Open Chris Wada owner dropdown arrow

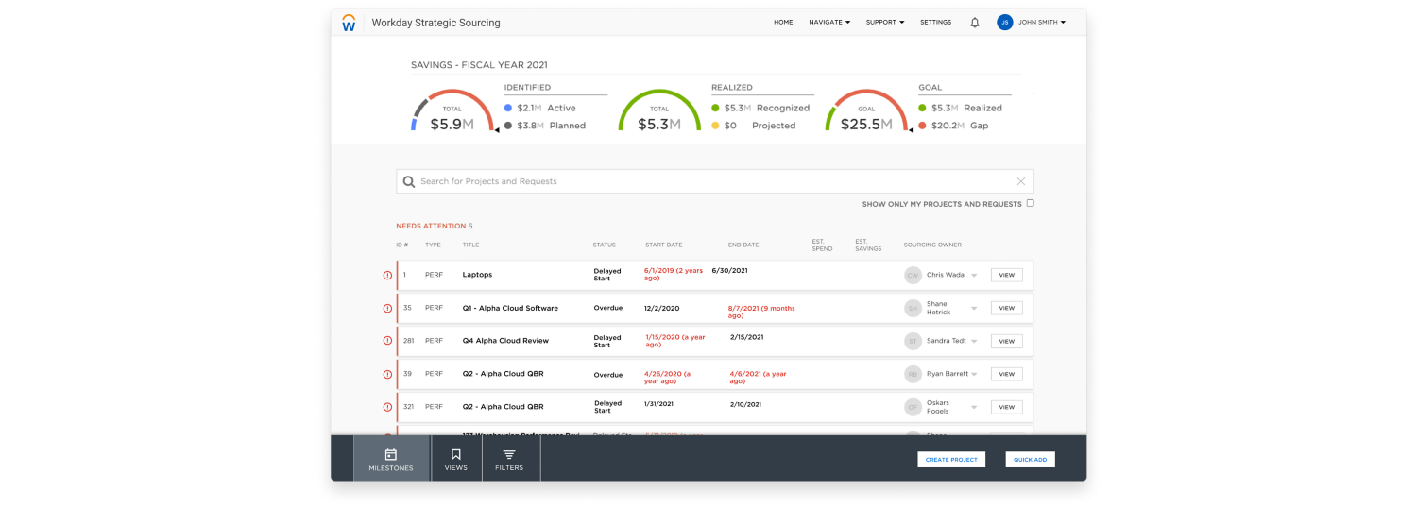click(974, 276)
